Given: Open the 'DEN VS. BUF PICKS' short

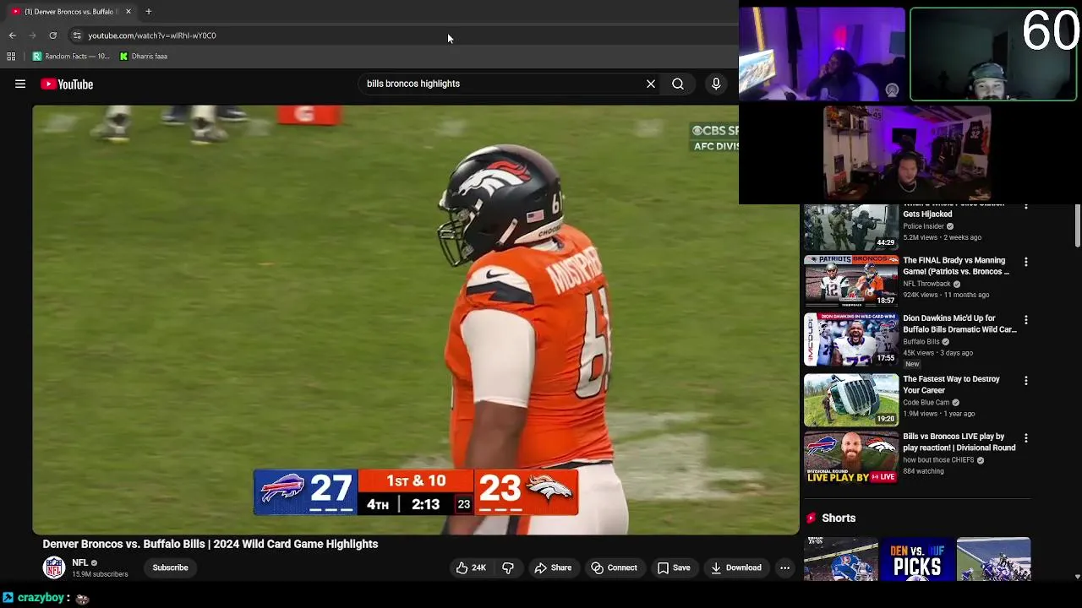Looking at the screenshot, I should pos(917,559).
